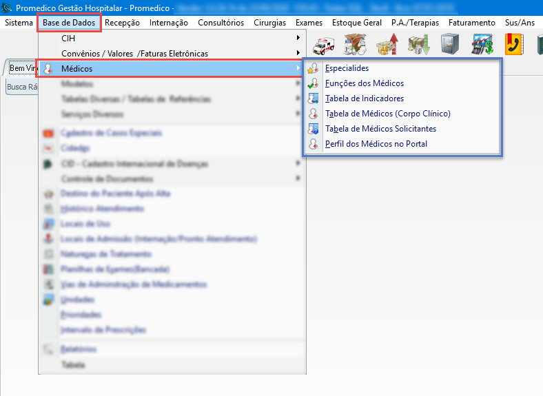Expand the CIH submenu arrow
543x396 pixels.
(298, 39)
